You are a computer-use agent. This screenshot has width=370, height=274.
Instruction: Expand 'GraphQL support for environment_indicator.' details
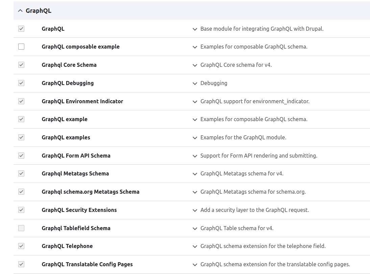coord(195,102)
